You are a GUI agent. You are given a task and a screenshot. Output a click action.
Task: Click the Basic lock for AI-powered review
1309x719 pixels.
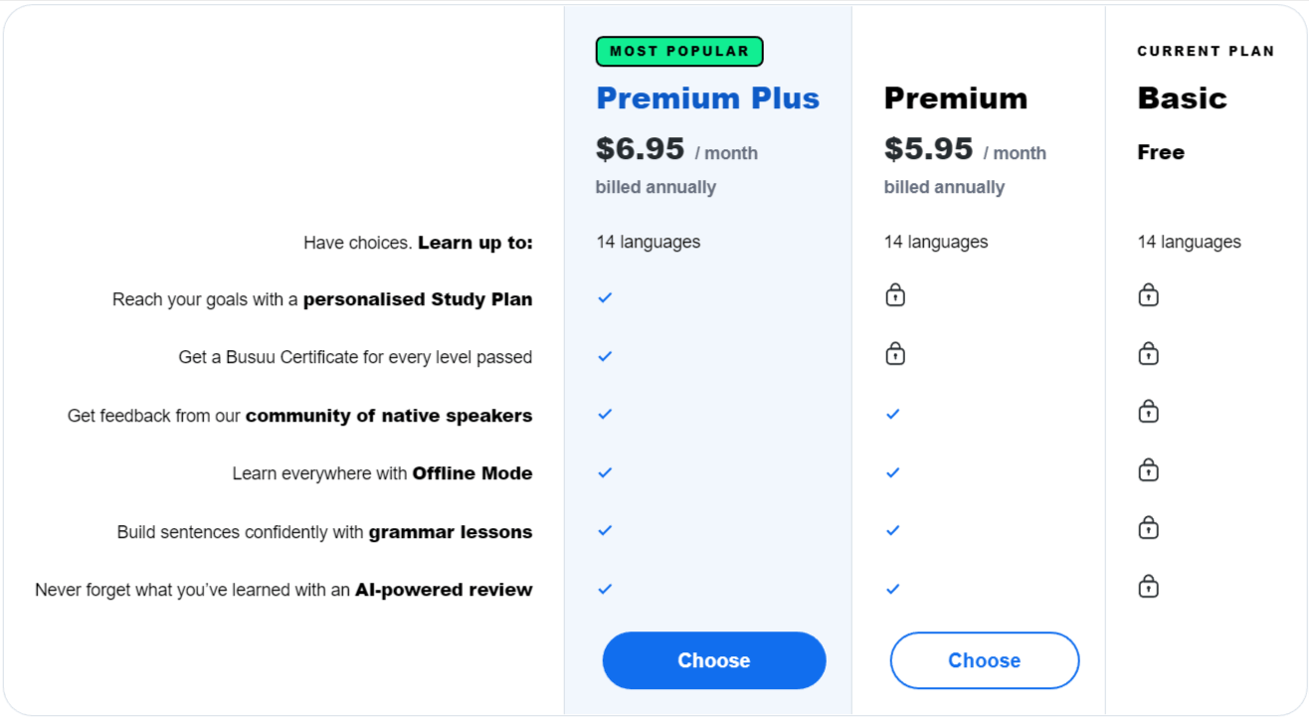(1148, 587)
